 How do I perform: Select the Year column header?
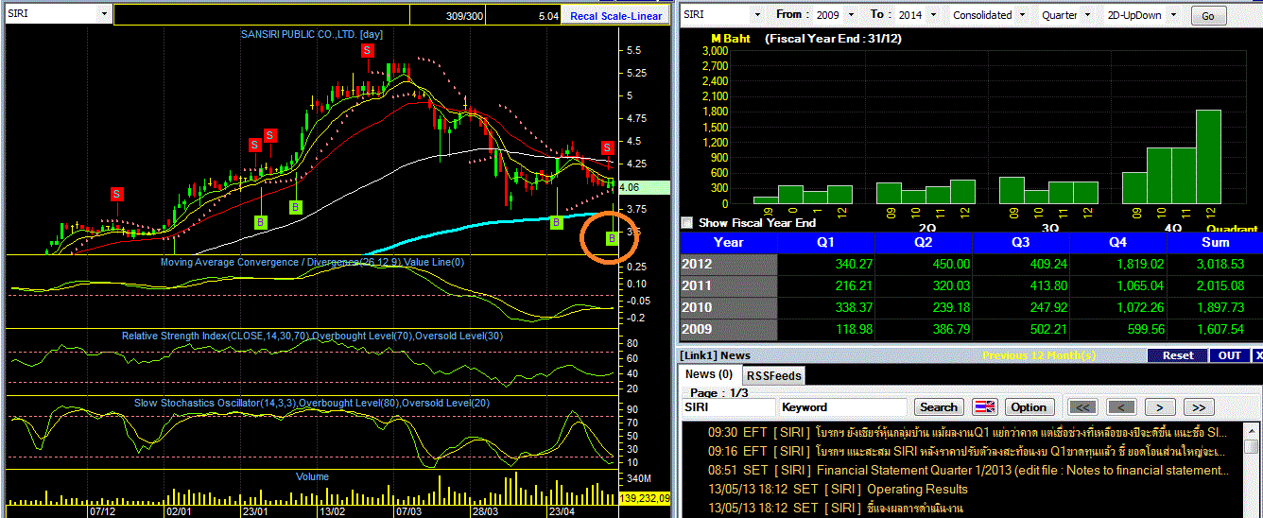(728, 242)
